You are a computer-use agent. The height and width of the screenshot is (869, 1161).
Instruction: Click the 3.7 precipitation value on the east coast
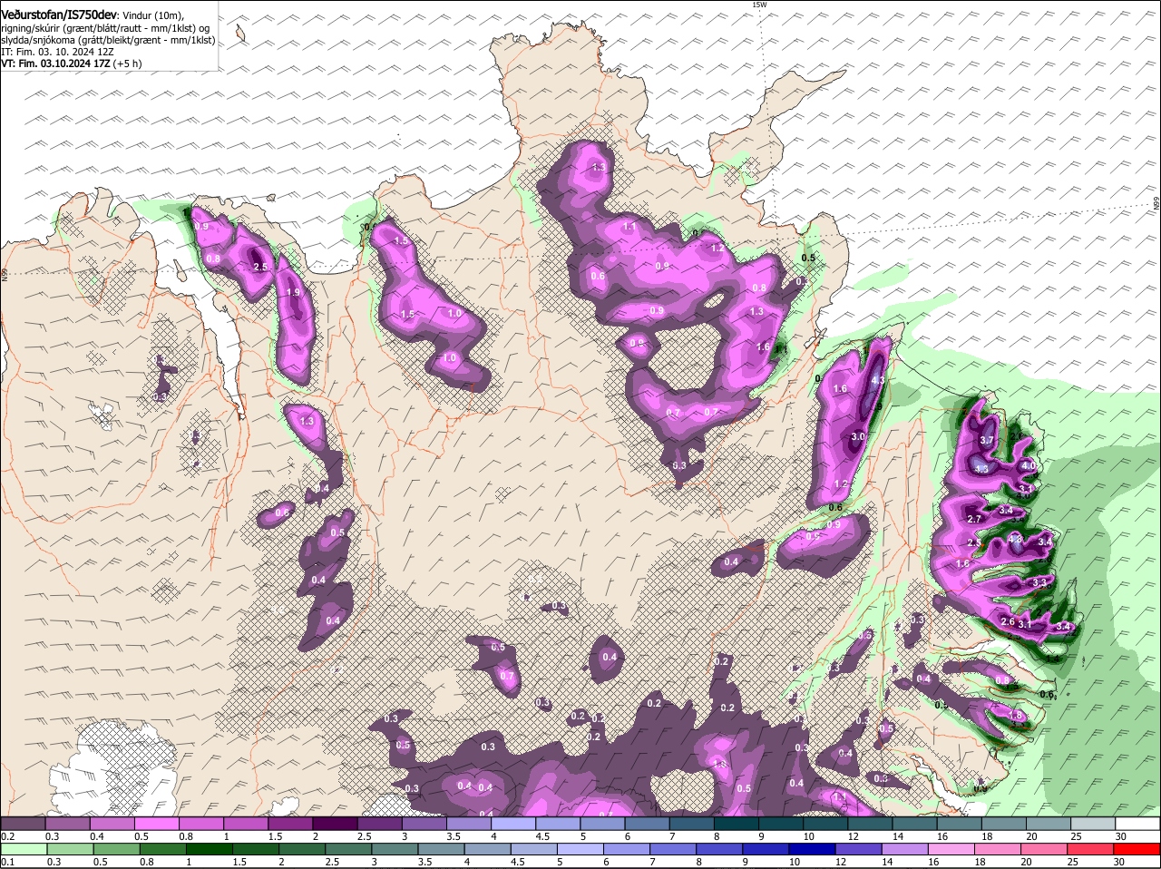(x=988, y=441)
